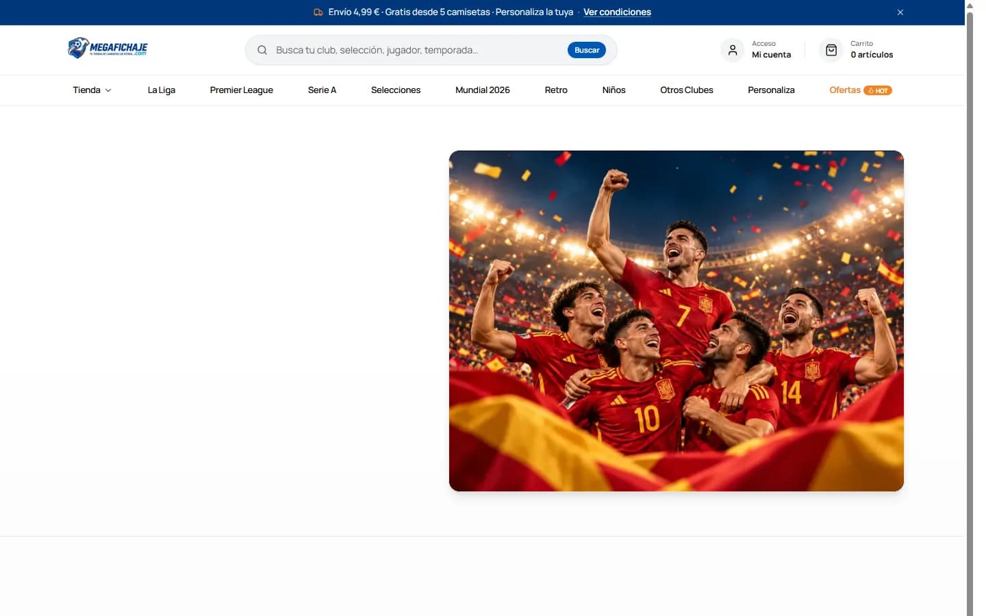
Task: Open the shopping cart icon
Action: point(831,50)
